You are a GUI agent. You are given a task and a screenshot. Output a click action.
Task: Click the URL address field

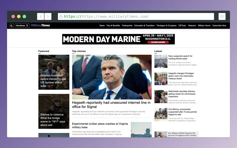(x=136, y=17)
